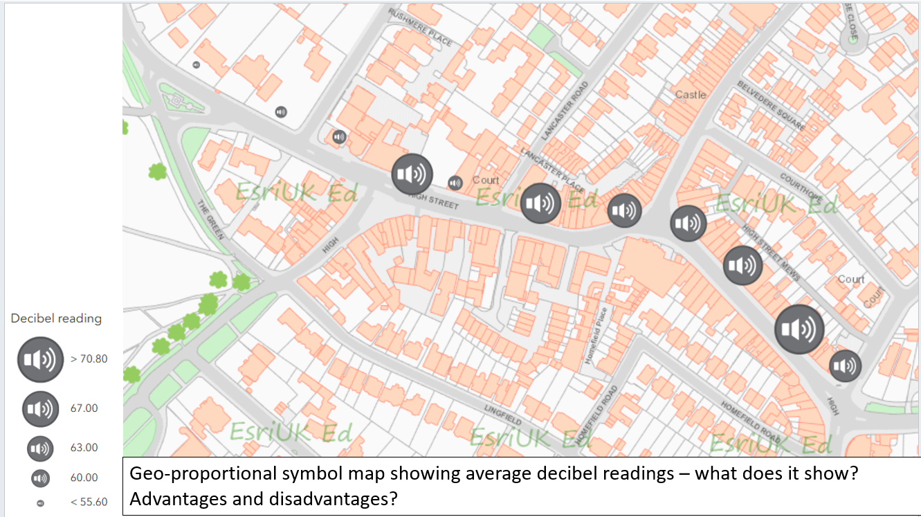Click the > 70.80 legend speaker symbol
This screenshot has height=517, width=921.
41,359
